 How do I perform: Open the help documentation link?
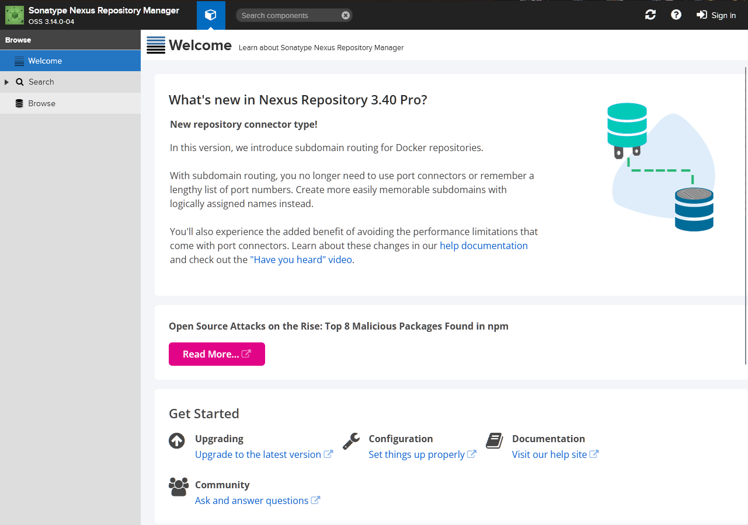tap(483, 246)
